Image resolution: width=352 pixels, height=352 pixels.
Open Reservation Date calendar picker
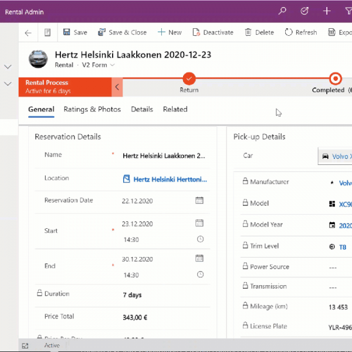point(199,200)
